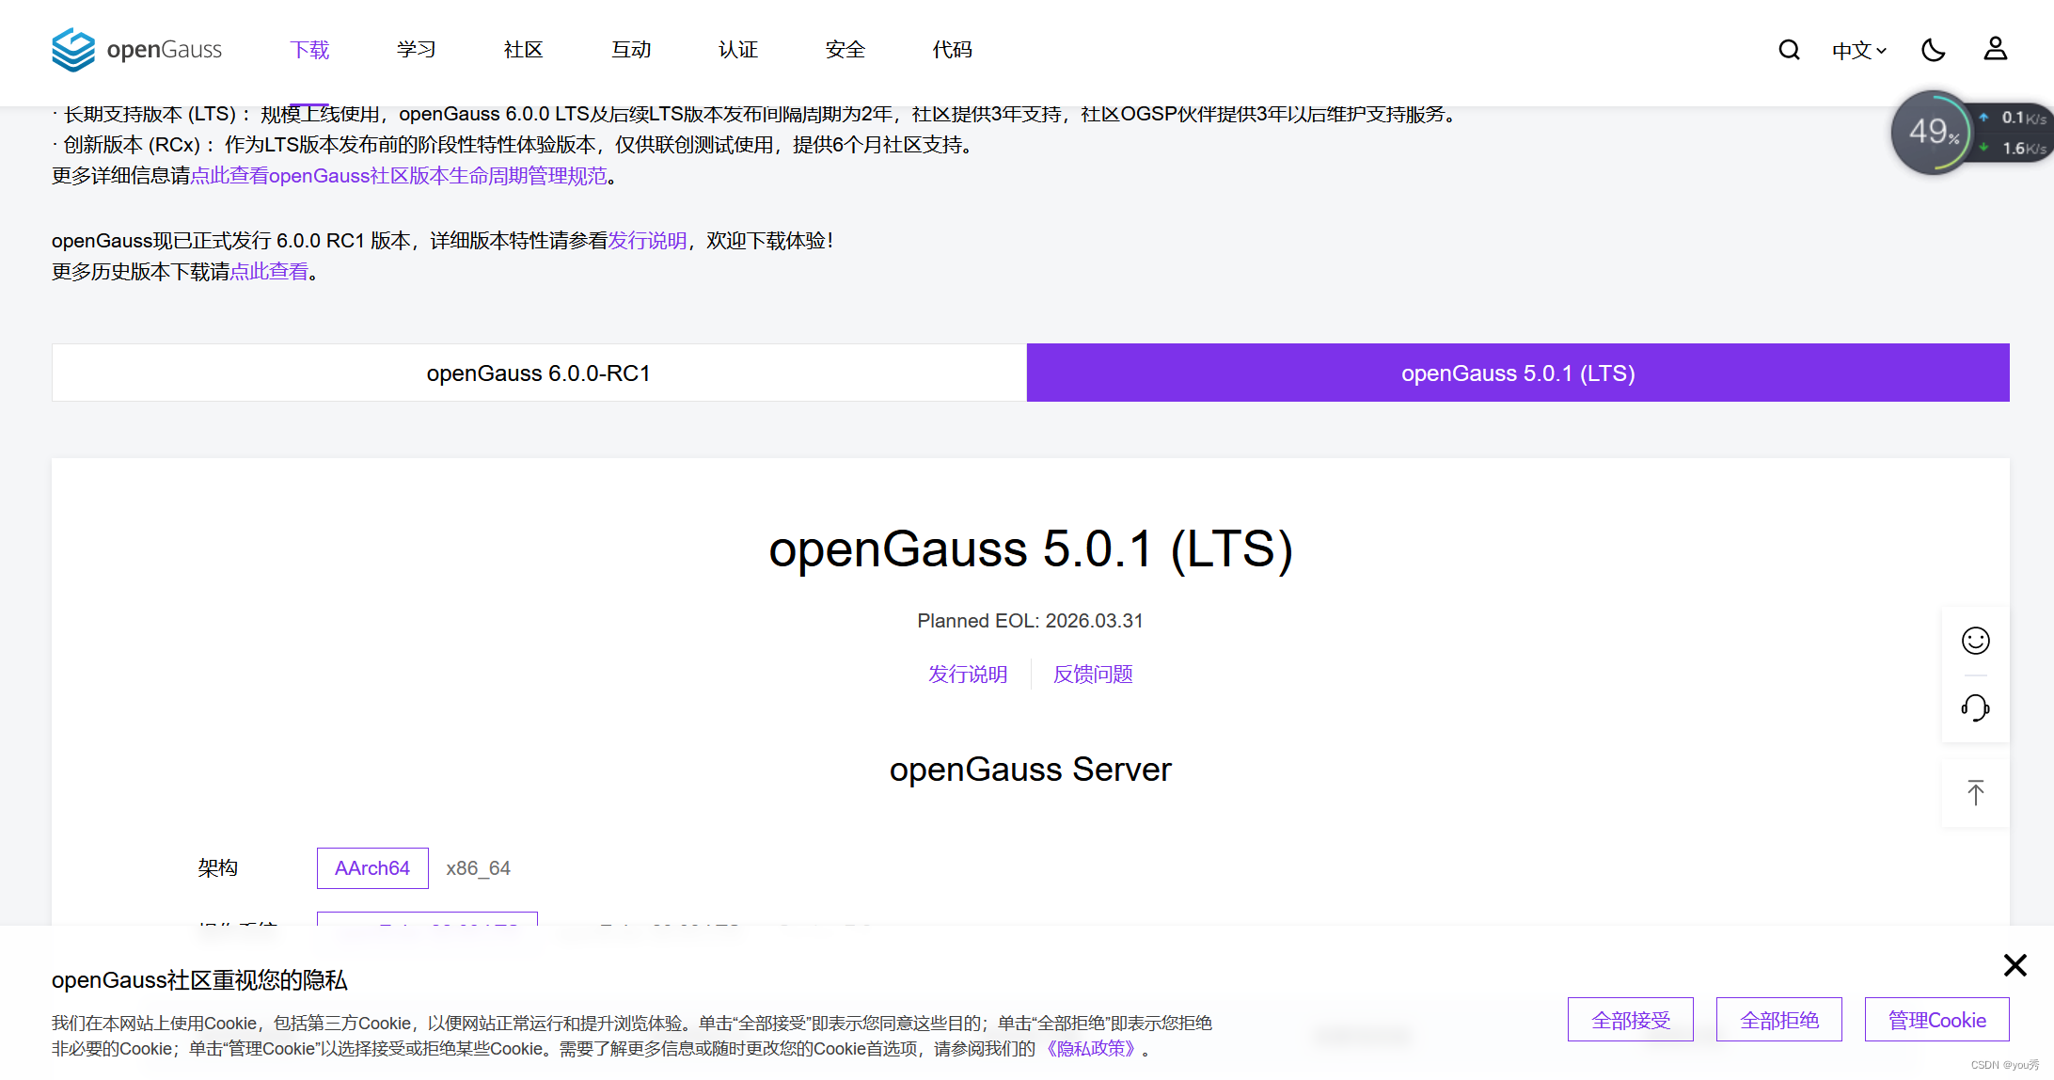Open the 发行说明 release notes link
This screenshot has height=1080, width=2054.
click(x=967, y=674)
